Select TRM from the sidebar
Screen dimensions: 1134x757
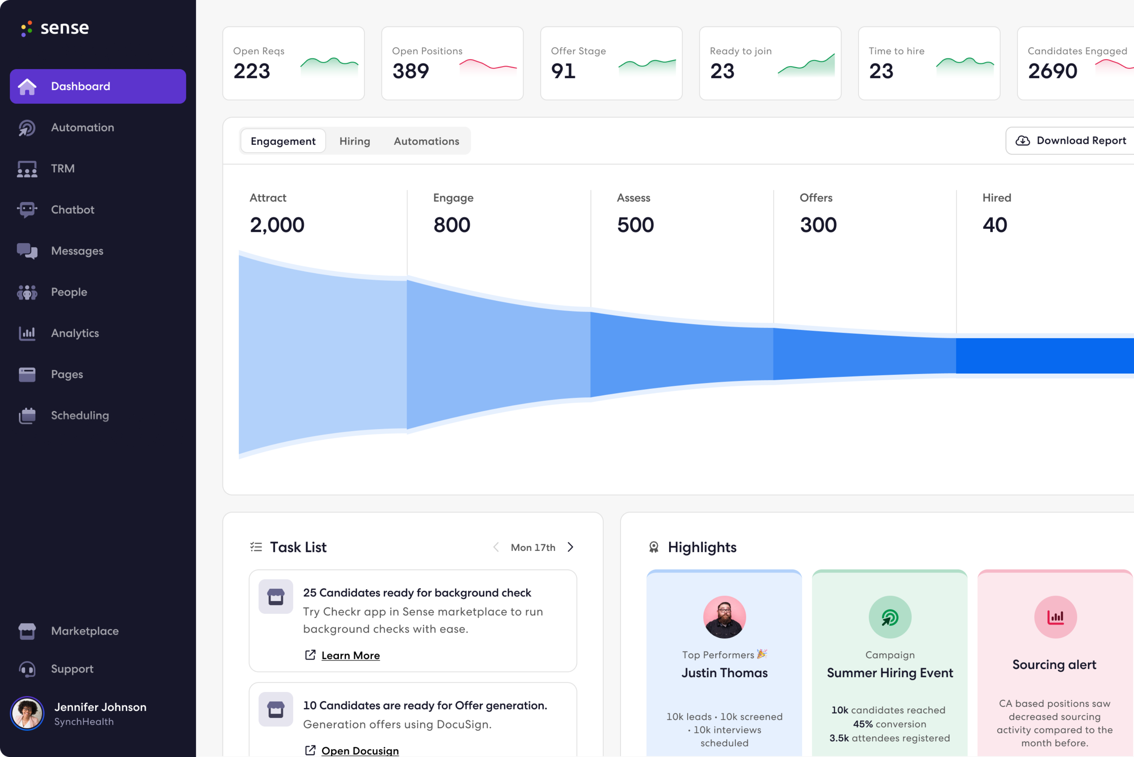tap(62, 168)
